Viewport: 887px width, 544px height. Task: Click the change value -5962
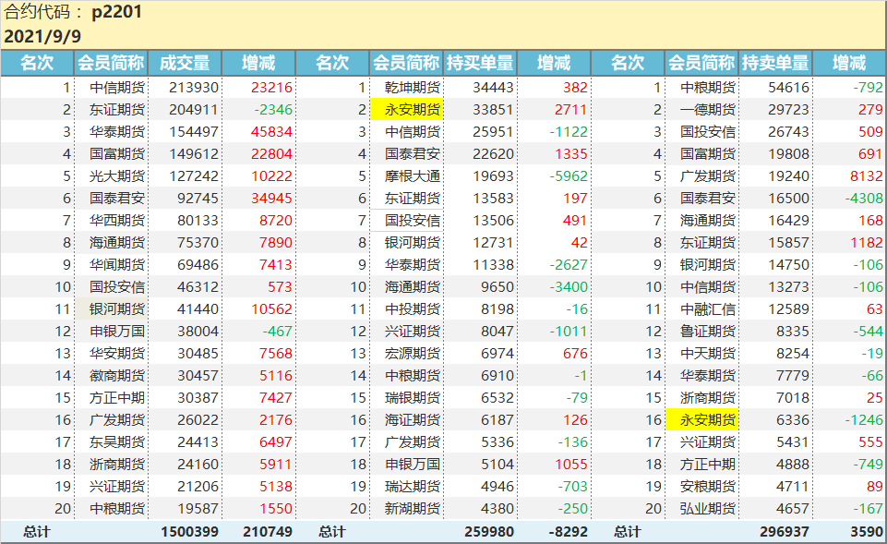[569, 176]
